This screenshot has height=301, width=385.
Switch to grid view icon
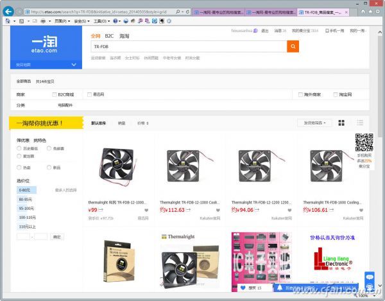(x=341, y=123)
